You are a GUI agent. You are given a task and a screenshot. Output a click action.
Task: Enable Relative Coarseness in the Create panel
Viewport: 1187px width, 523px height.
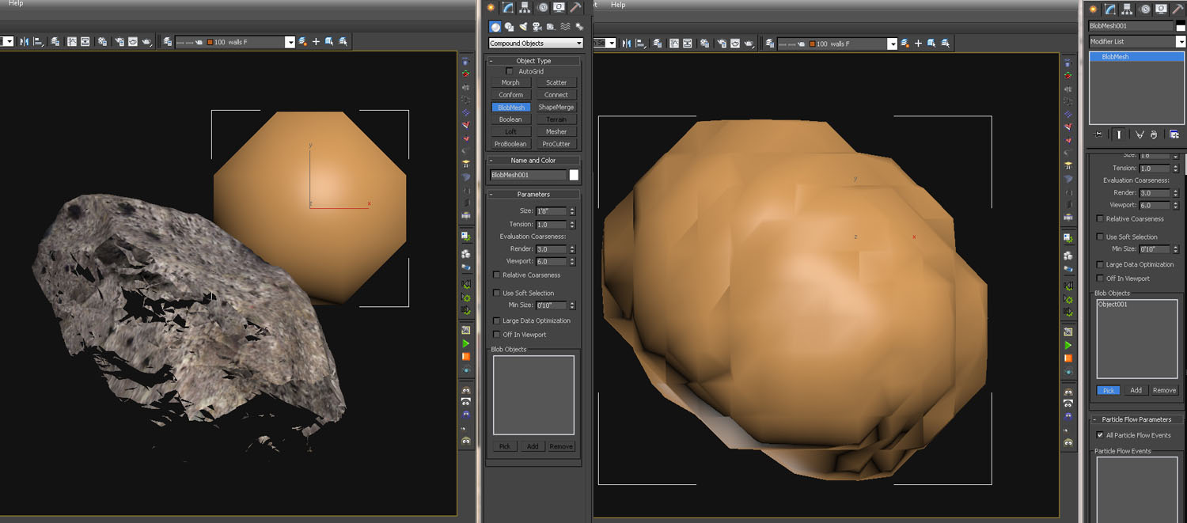[496, 275]
